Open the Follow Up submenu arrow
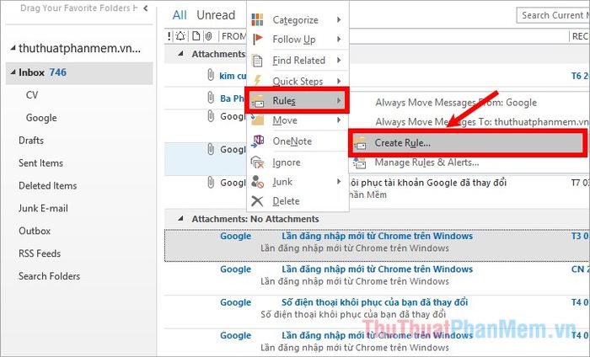This screenshot has height=357, width=590. pos(339,39)
